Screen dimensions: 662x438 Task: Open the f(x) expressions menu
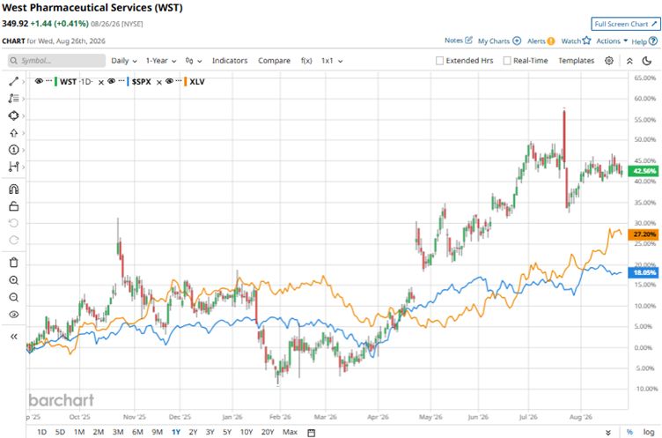click(x=306, y=61)
